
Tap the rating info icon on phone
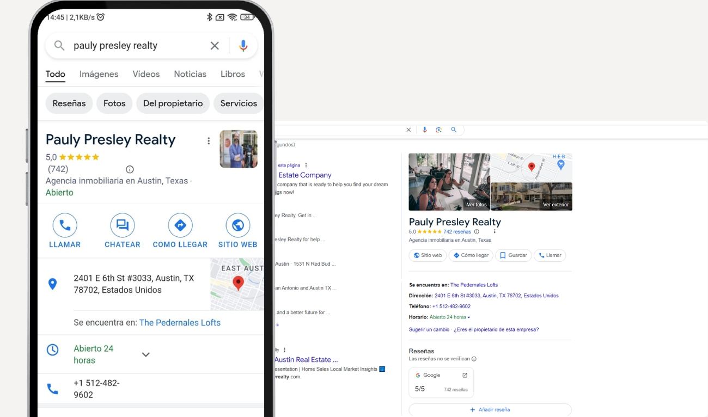130,169
